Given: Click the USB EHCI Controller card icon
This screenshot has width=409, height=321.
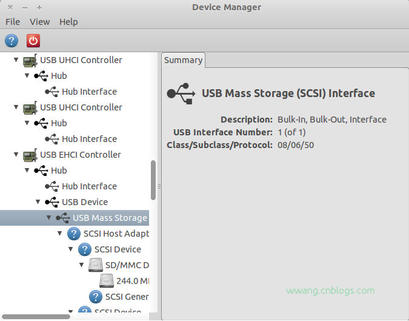Looking at the screenshot, I should click(30, 155).
